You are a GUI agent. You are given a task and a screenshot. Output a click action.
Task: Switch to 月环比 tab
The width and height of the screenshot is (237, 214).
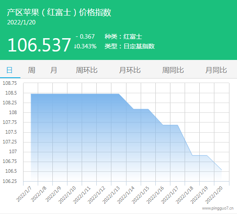pyautogui.click(x=130, y=70)
